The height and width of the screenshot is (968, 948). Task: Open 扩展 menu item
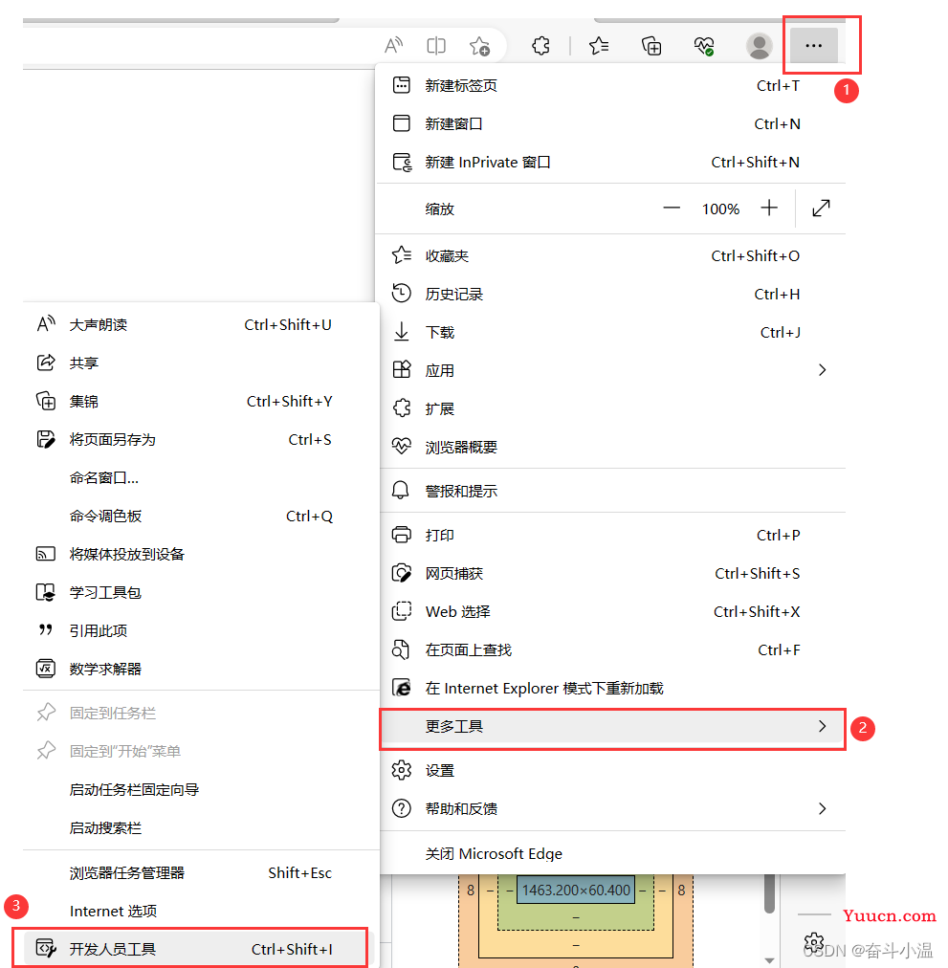[x=610, y=409]
